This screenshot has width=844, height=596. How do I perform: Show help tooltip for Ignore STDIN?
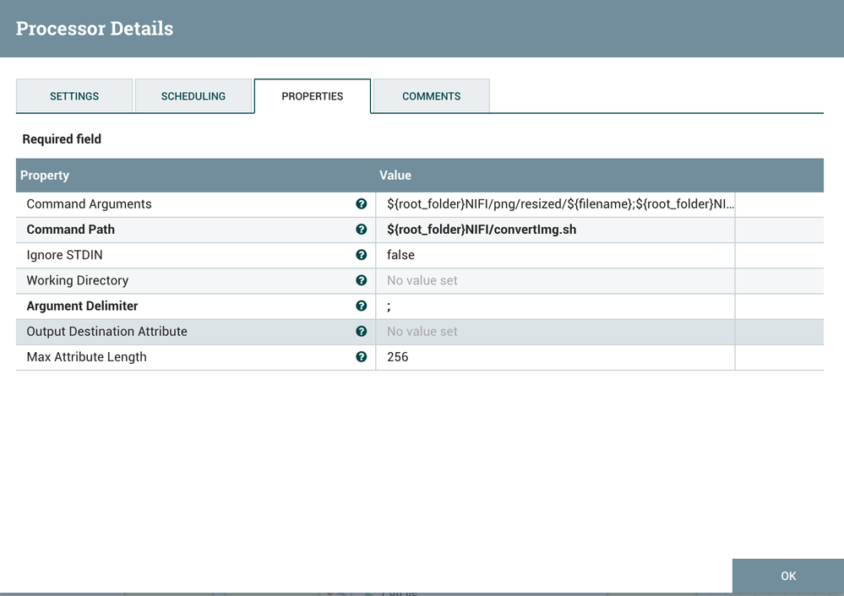pyautogui.click(x=362, y=255)
